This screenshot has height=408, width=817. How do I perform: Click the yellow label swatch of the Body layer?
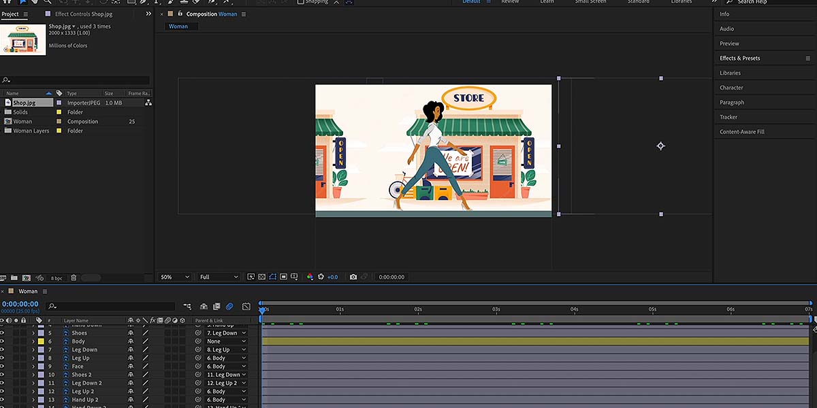click(41, 341)
